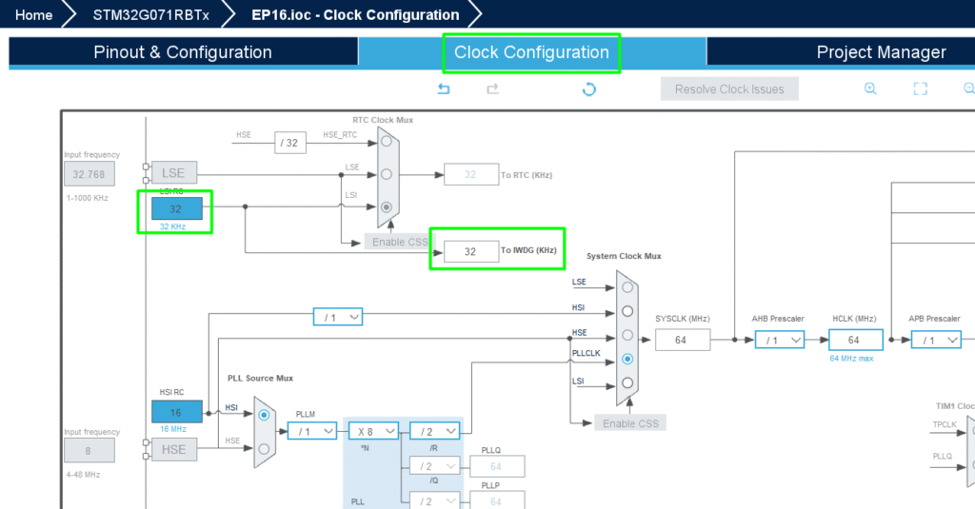Select HSE in the System Clock Mux
975x509 pixels.
pyautogui.click(x=627, y=335)
